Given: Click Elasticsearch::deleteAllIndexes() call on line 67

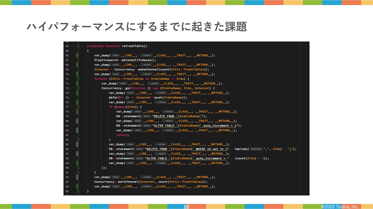Looking at the screenshot, I should 125,60.
